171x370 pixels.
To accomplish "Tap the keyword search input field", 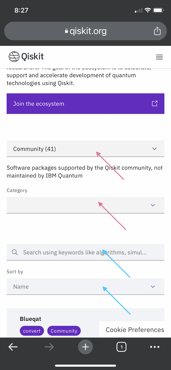I will point(80,252).
